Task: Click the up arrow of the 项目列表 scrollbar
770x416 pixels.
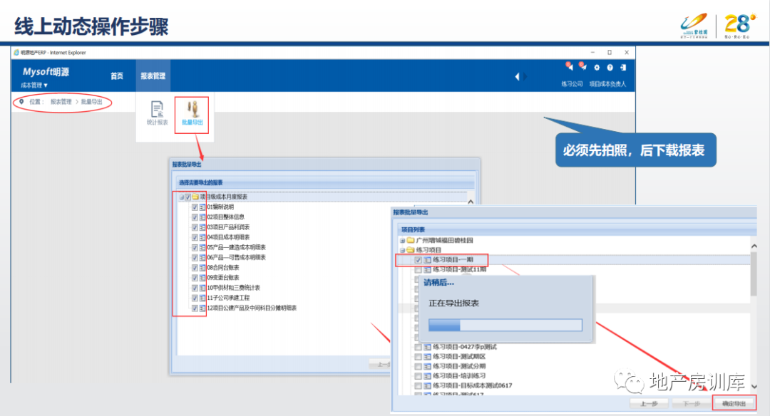Action: tap(754, 246)
